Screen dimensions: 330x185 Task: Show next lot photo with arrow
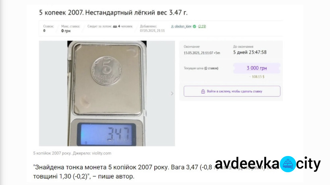pyautogui.click(x=172, y=93)
